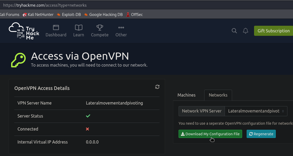This screenshot has width=293, height=156.
Task: Expand the Network VPN Server dropdown
Action: click(256, 111)
